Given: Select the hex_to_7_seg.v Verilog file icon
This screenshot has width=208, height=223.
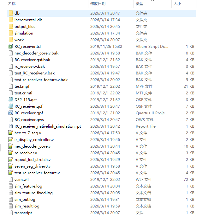Looking at the screenshot, I should coord(11,133).
